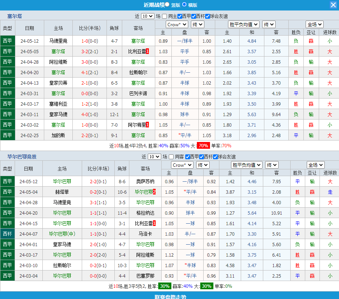This screenshot has height=299, width=339.
Task: Close the 近期战绩 panel with the X icon
Action: point(333,5)
